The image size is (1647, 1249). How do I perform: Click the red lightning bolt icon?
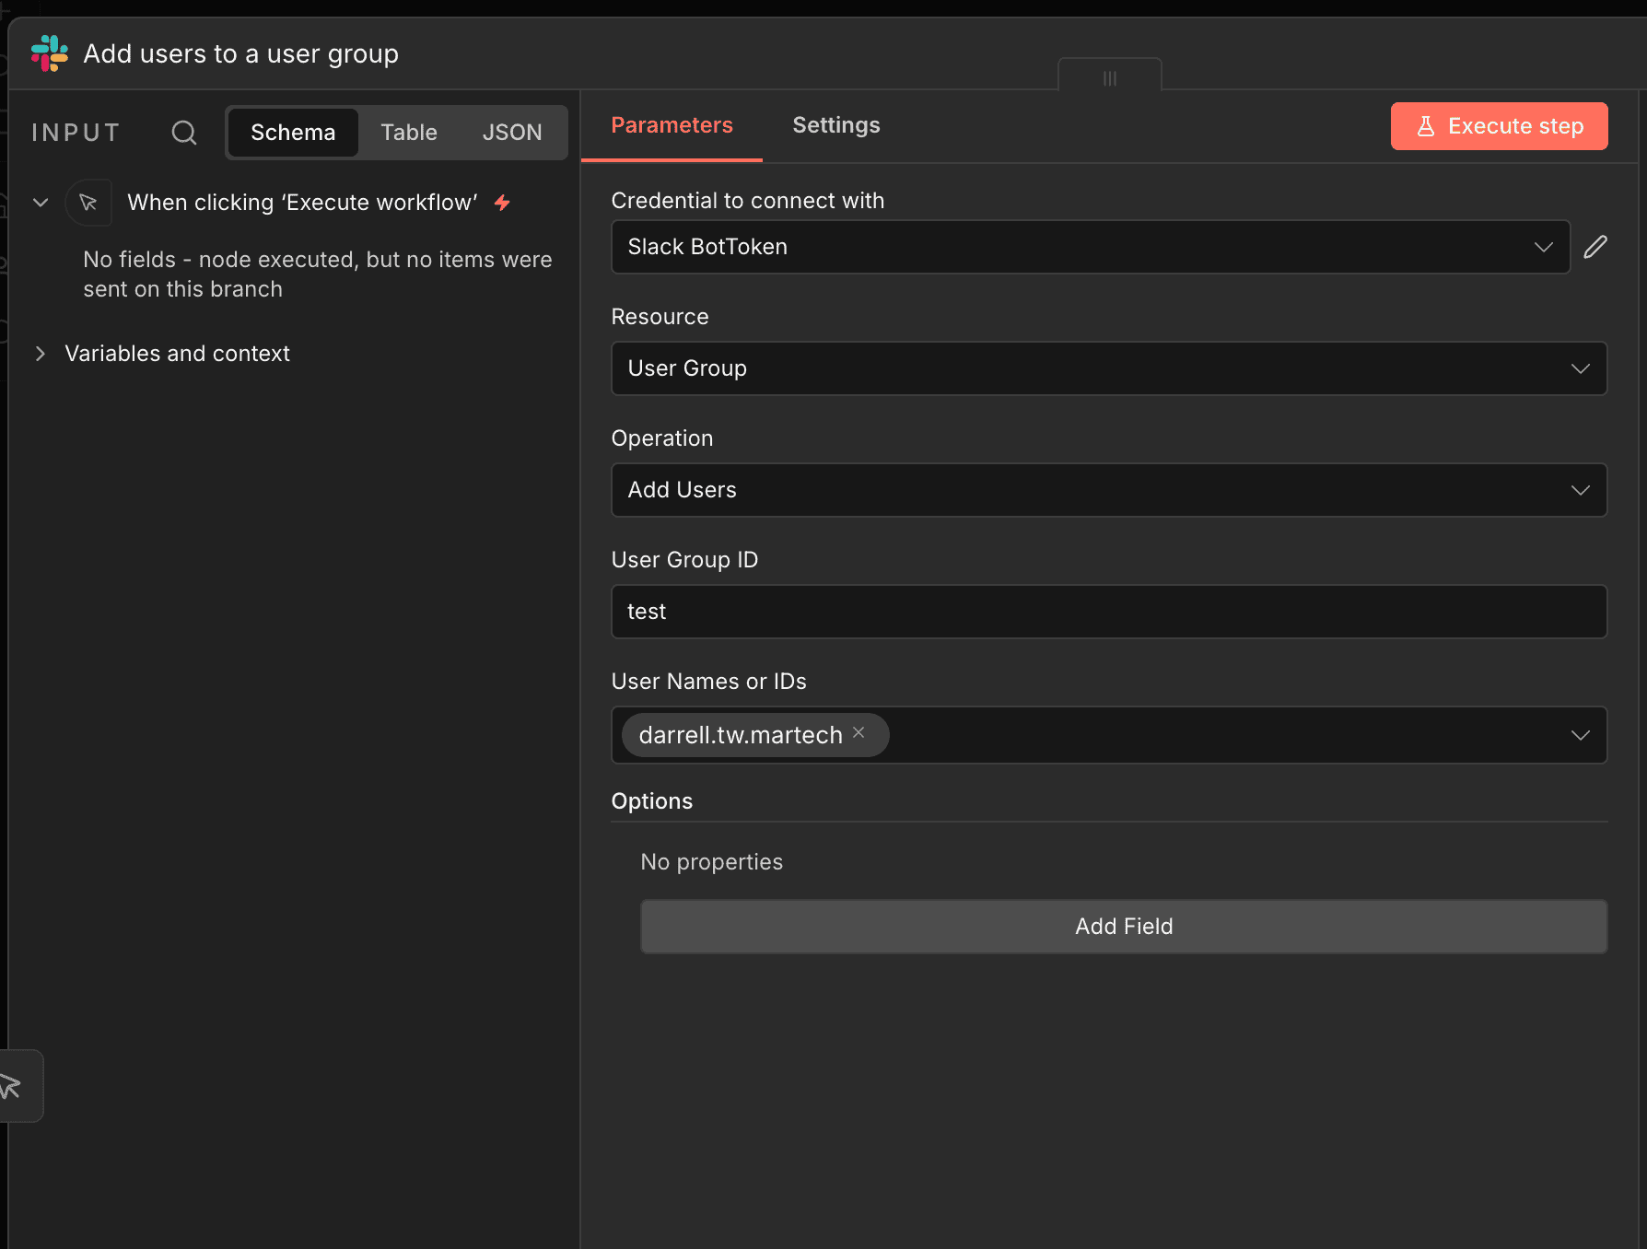click(502, 203)
